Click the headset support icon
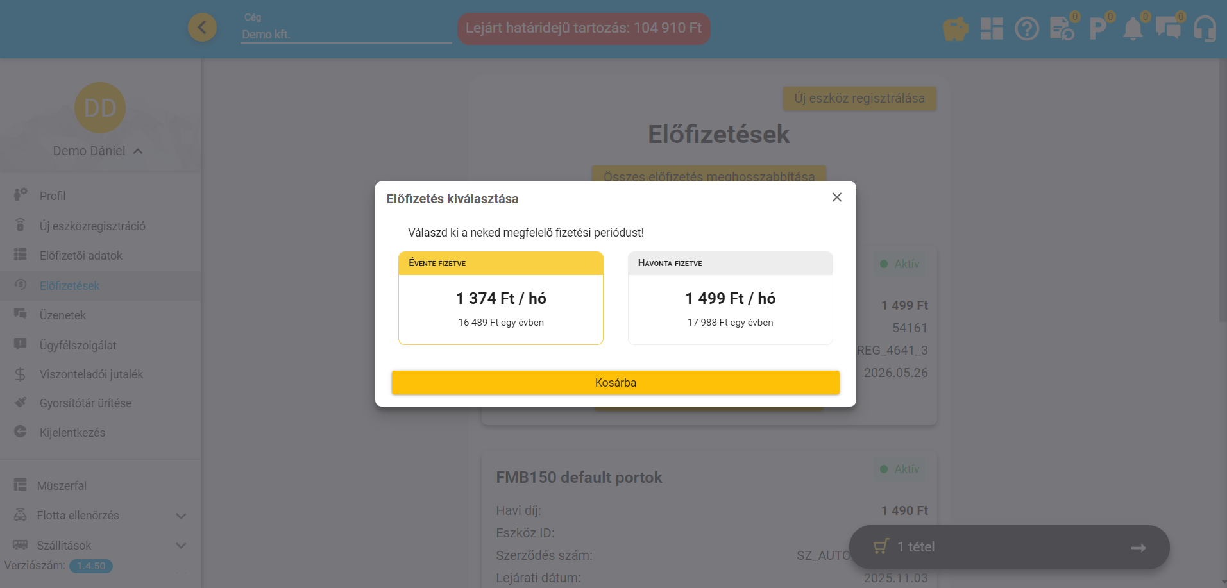The image size is (1227, 588). (x=1204, y=29)
